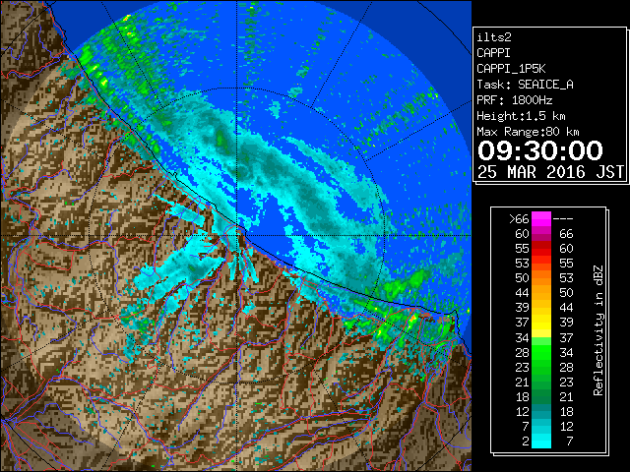The width and height of the screenshot is (630, 472).
Task: Select the 'CAPPI' product type line
Action: [493, 53]
